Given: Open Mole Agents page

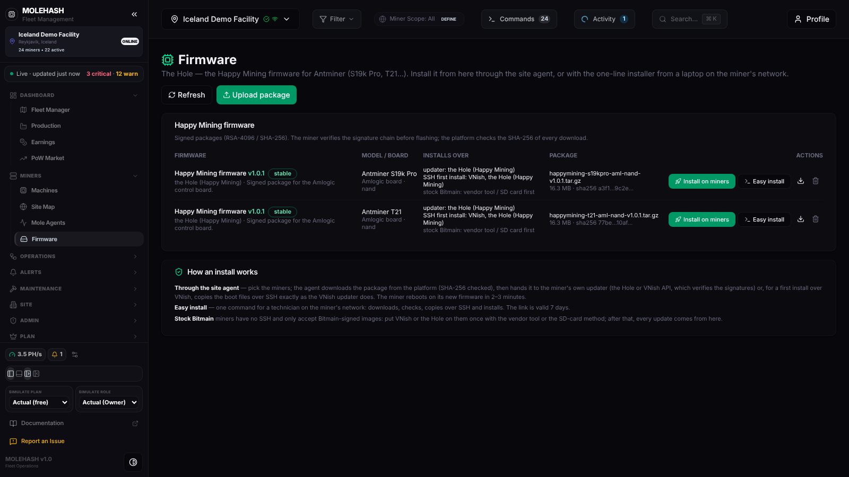Looking at the screenshot, I should [x=79, y=223].
